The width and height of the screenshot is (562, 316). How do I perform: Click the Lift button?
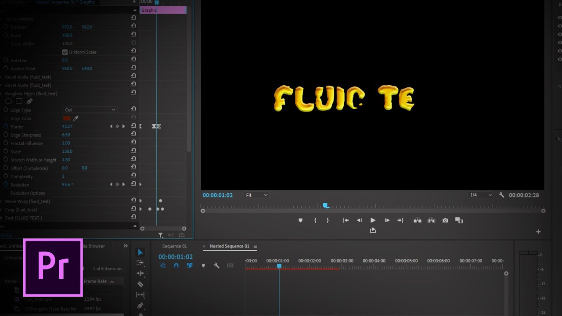tap(418, 220)
